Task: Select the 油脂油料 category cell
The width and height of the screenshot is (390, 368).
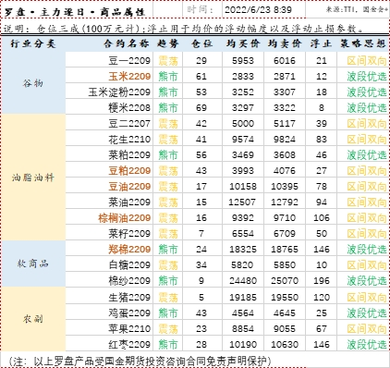Action: point(33,178)
